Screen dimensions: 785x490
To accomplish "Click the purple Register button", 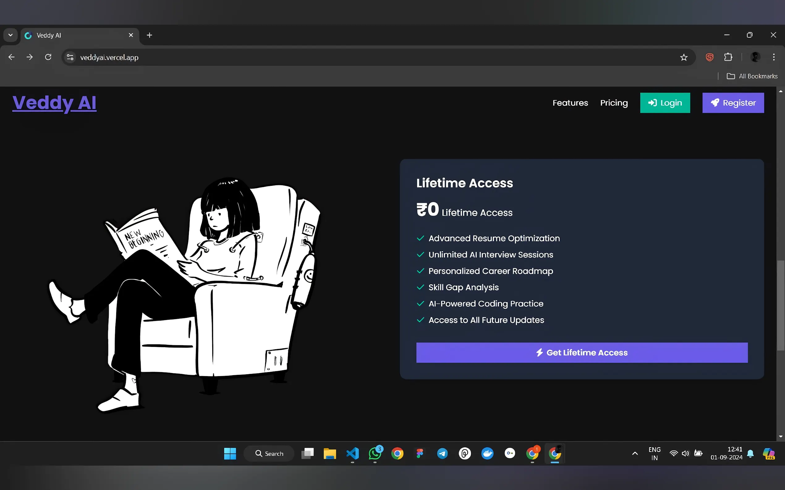I will pos(733,103).
